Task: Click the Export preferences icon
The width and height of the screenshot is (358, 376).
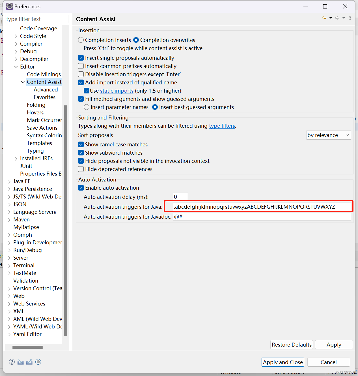Action: coord(29,362)
